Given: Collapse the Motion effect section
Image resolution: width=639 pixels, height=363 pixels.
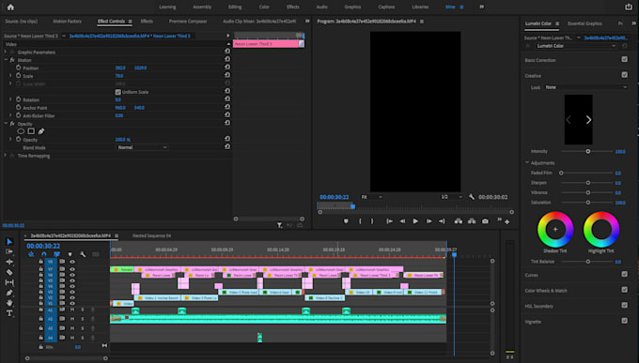Looking at the screenshot, I should (6, 60).
